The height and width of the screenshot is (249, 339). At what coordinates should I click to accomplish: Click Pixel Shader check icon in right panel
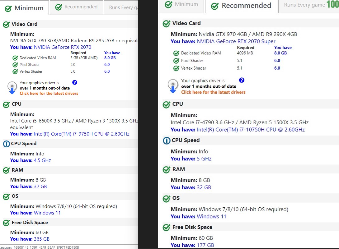point(176,61)
